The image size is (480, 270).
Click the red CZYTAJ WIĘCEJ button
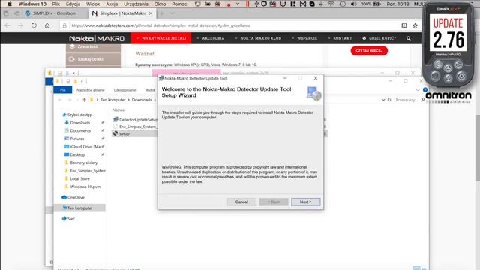369,51
